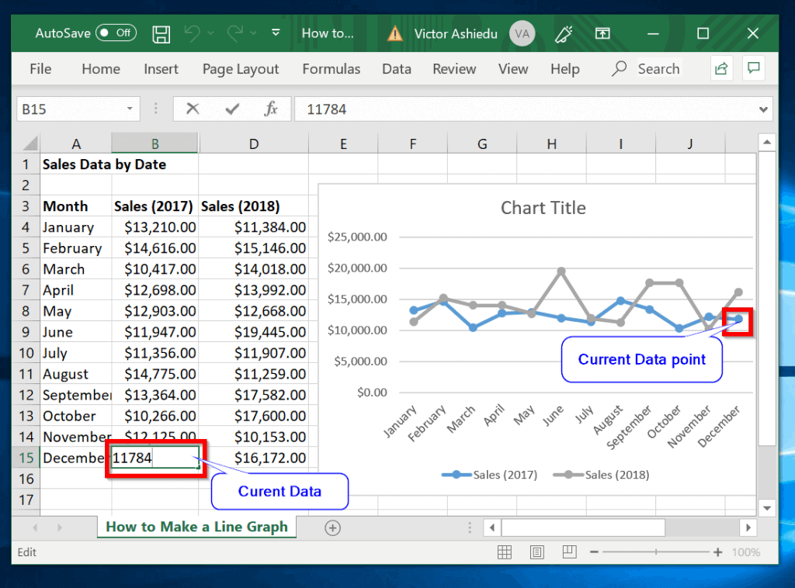Click the October month cell
The width and height of the screenshot is (795, 588).
[76, 416]
